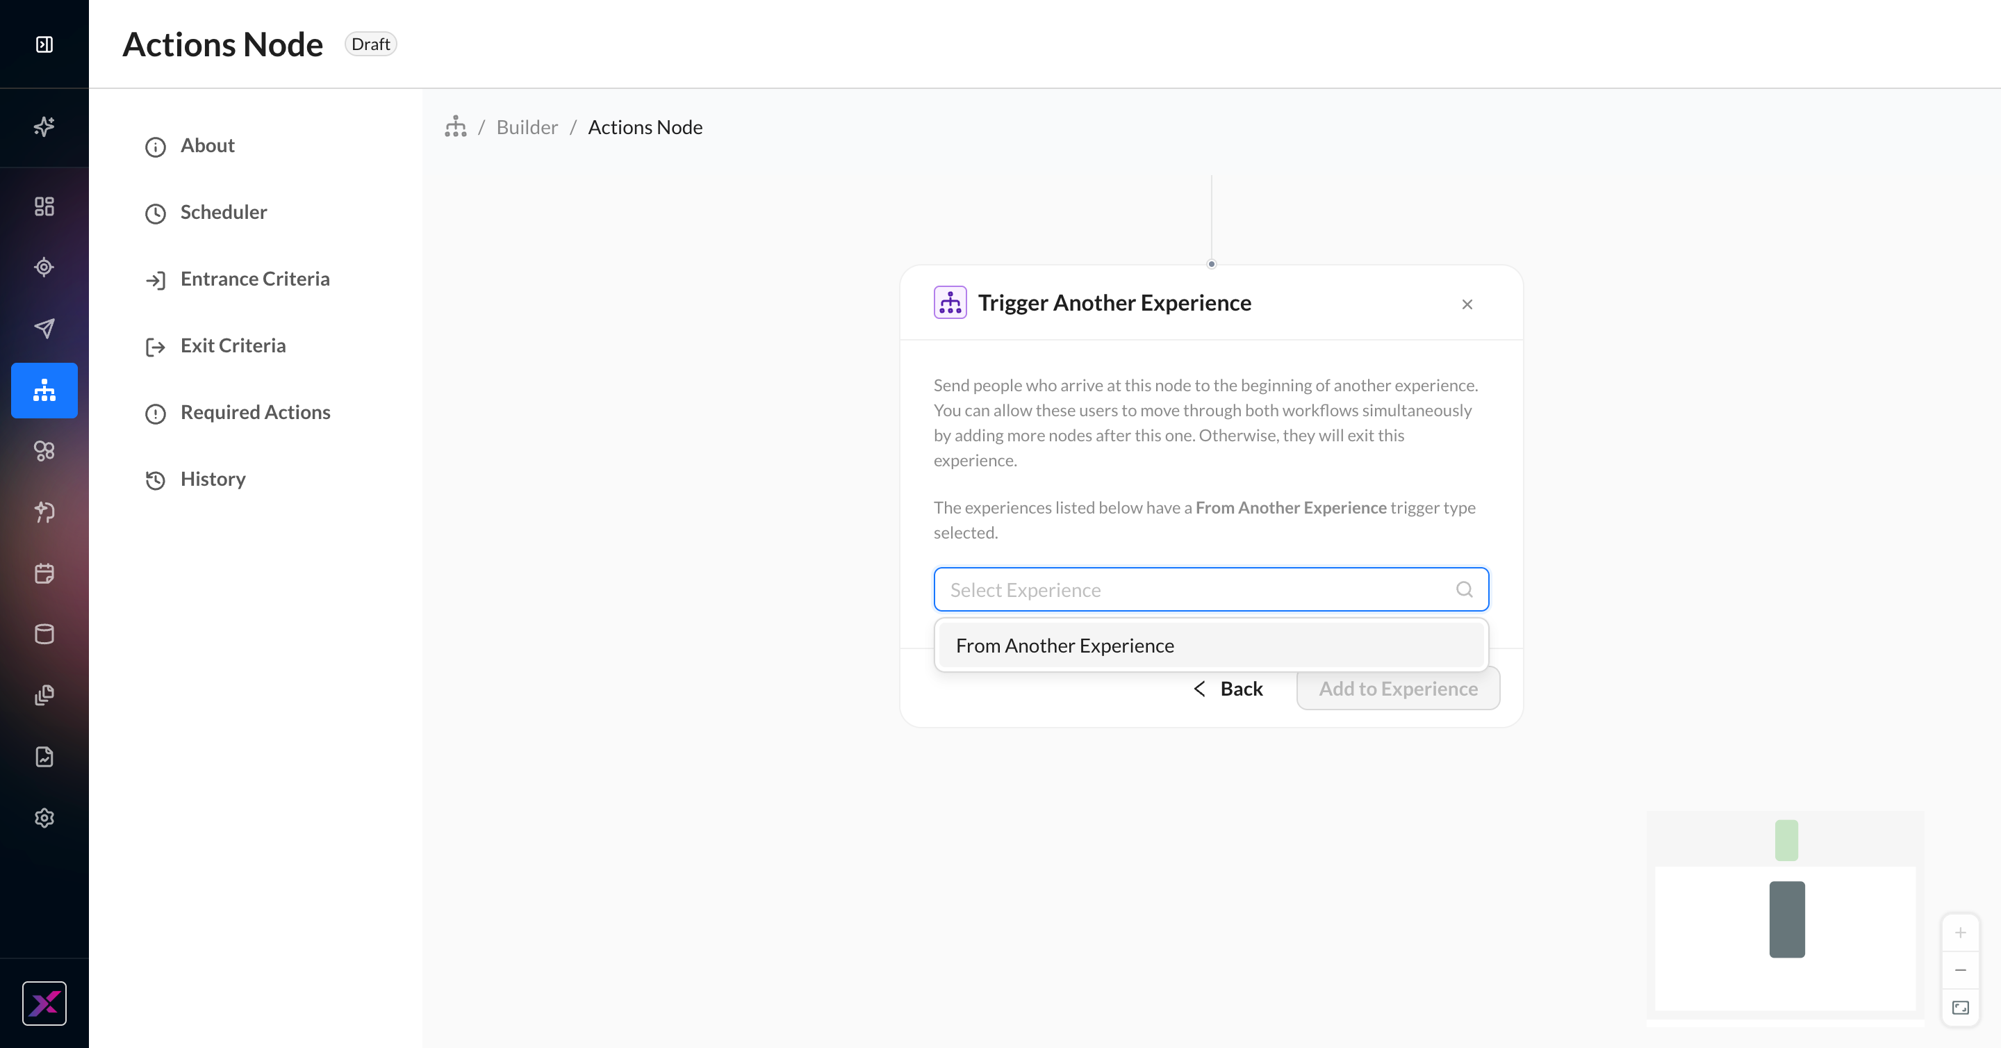Click the canvas minimap preview

pyautogui.click(x=1786, y=918)
